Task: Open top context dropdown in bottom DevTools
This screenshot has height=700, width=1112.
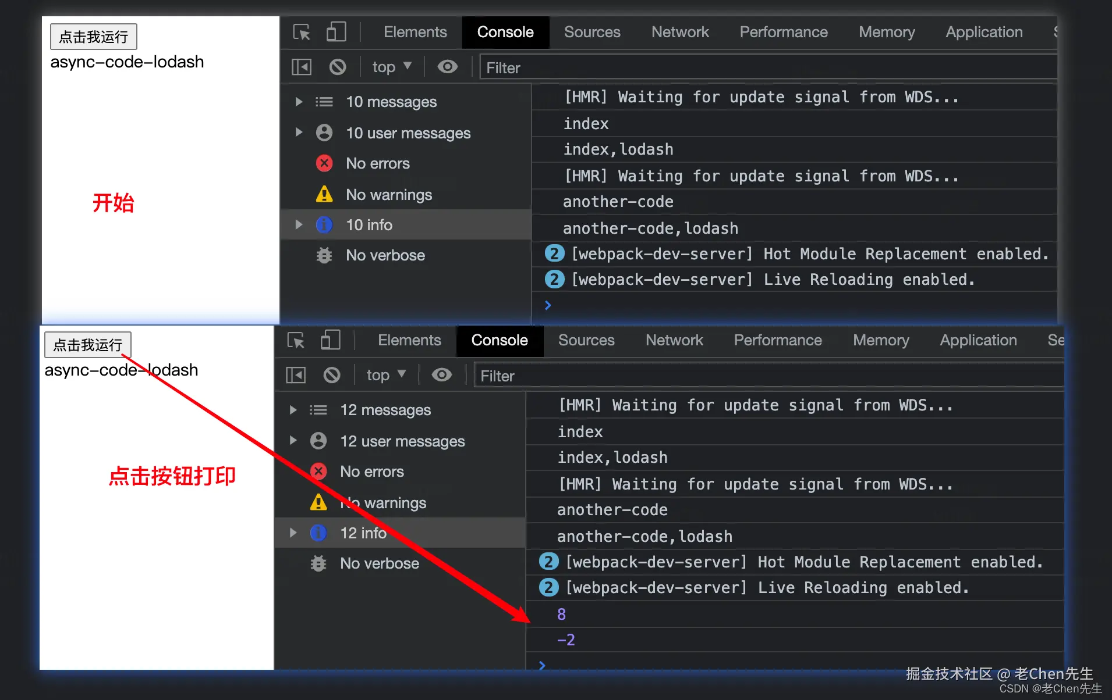Action: [x=386, y=376]
